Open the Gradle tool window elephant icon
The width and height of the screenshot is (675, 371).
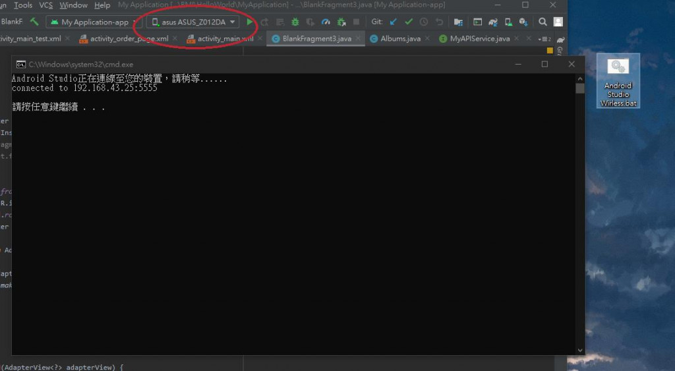pyautogui.click(x=560, y=40)
